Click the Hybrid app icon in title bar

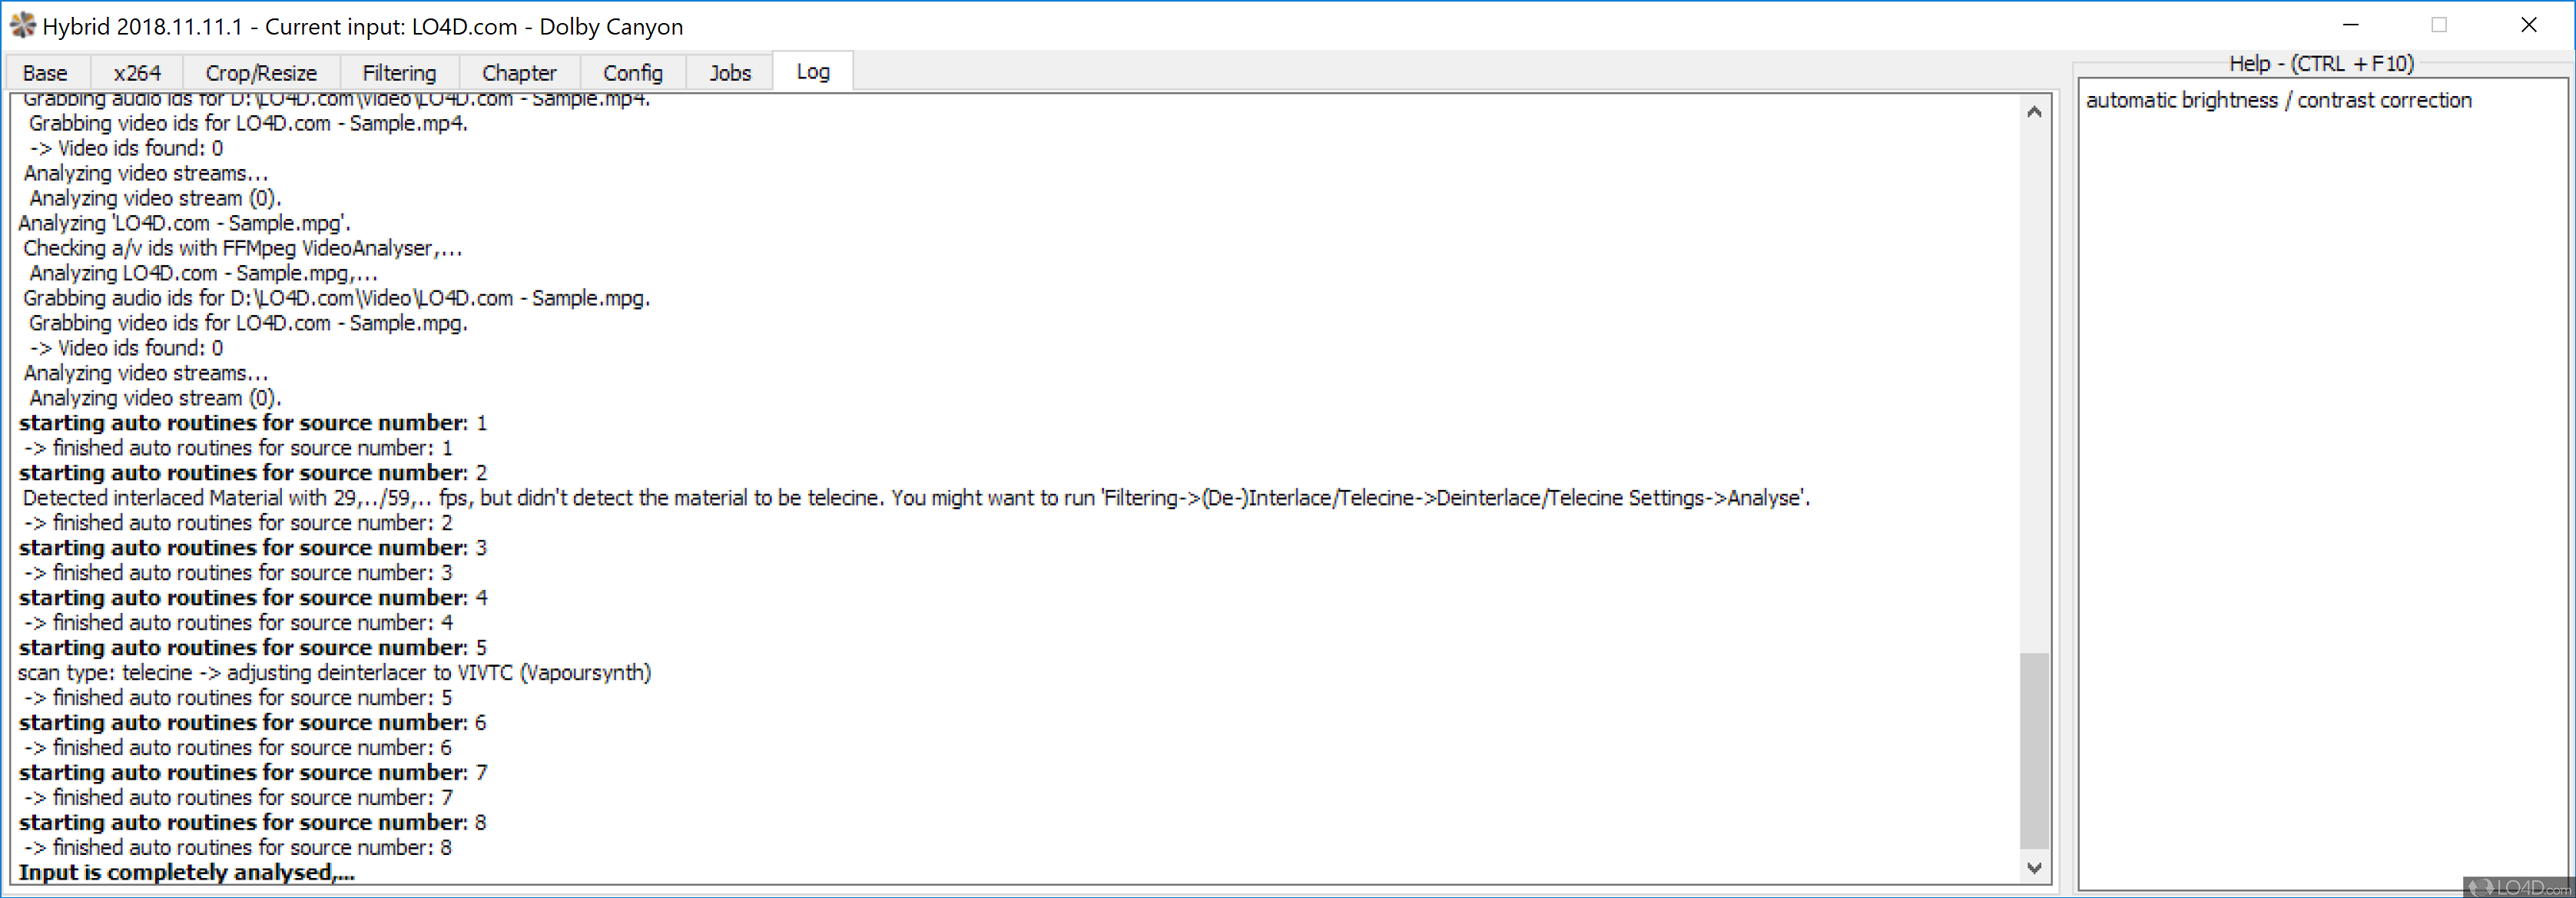point(22,25)
